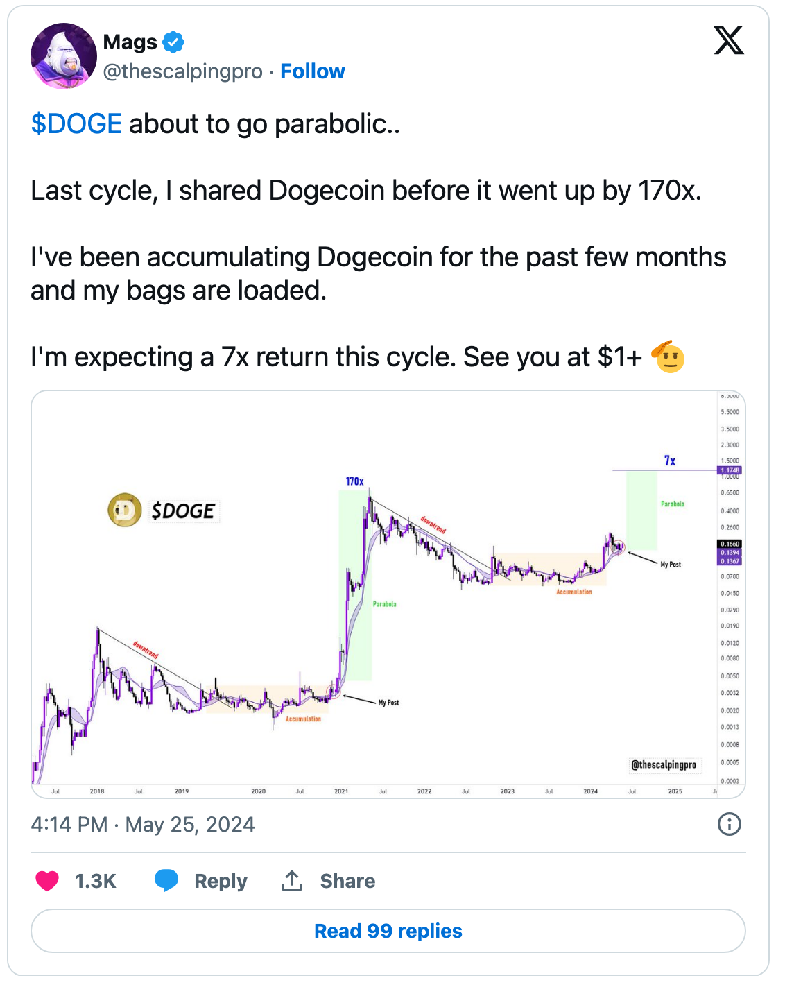The image size is (785, 987).
Task: Click the 1.1748 price tag on the chart axis
Action: (730, 470)
